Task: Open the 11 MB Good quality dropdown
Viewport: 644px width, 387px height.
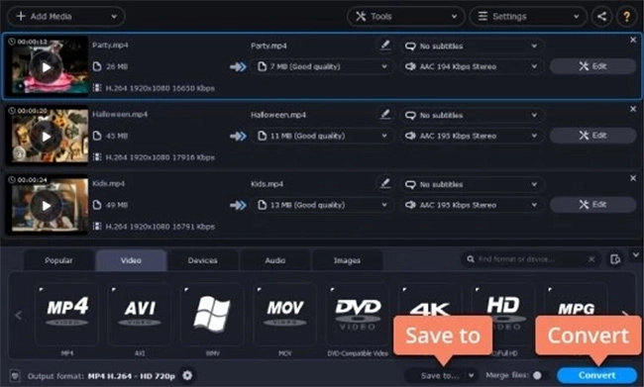Action: [322, 136]
